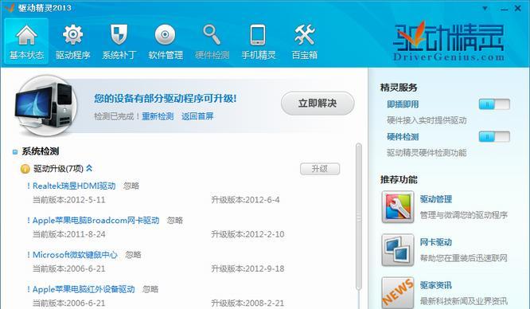Click 升级版本:2008-2-21 text

(x=247, y=303)
